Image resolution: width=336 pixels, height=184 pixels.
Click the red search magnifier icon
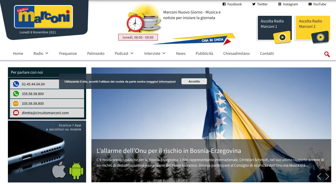pos(327,54)
